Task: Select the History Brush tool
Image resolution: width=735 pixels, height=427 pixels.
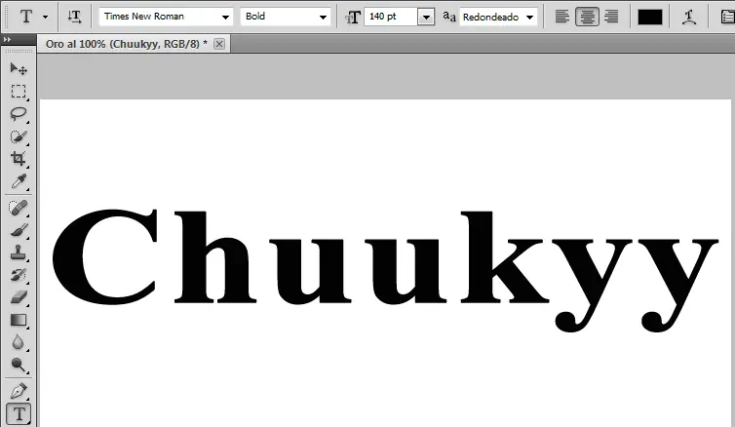Action: (19, 275)
